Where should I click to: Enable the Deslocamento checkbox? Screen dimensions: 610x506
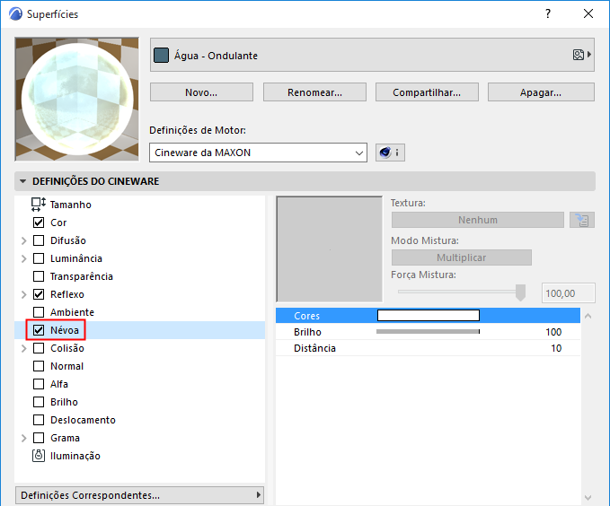tap(39, 420)
